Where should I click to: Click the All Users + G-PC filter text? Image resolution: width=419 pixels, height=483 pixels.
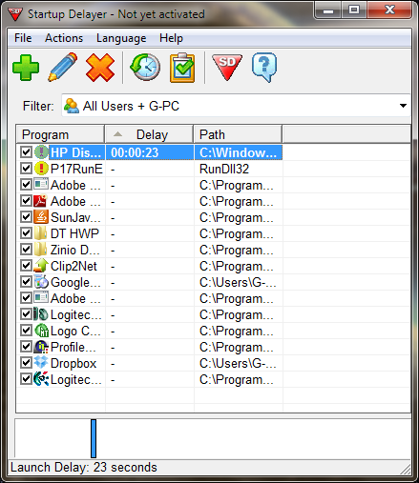point(131,106)
